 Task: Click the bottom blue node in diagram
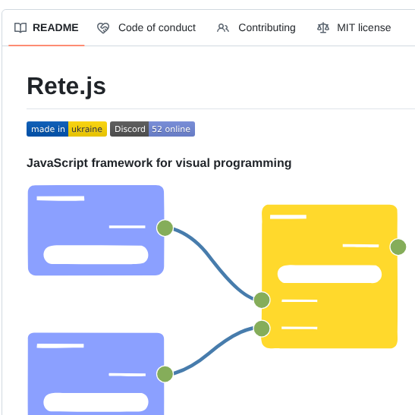click(96, 374)
